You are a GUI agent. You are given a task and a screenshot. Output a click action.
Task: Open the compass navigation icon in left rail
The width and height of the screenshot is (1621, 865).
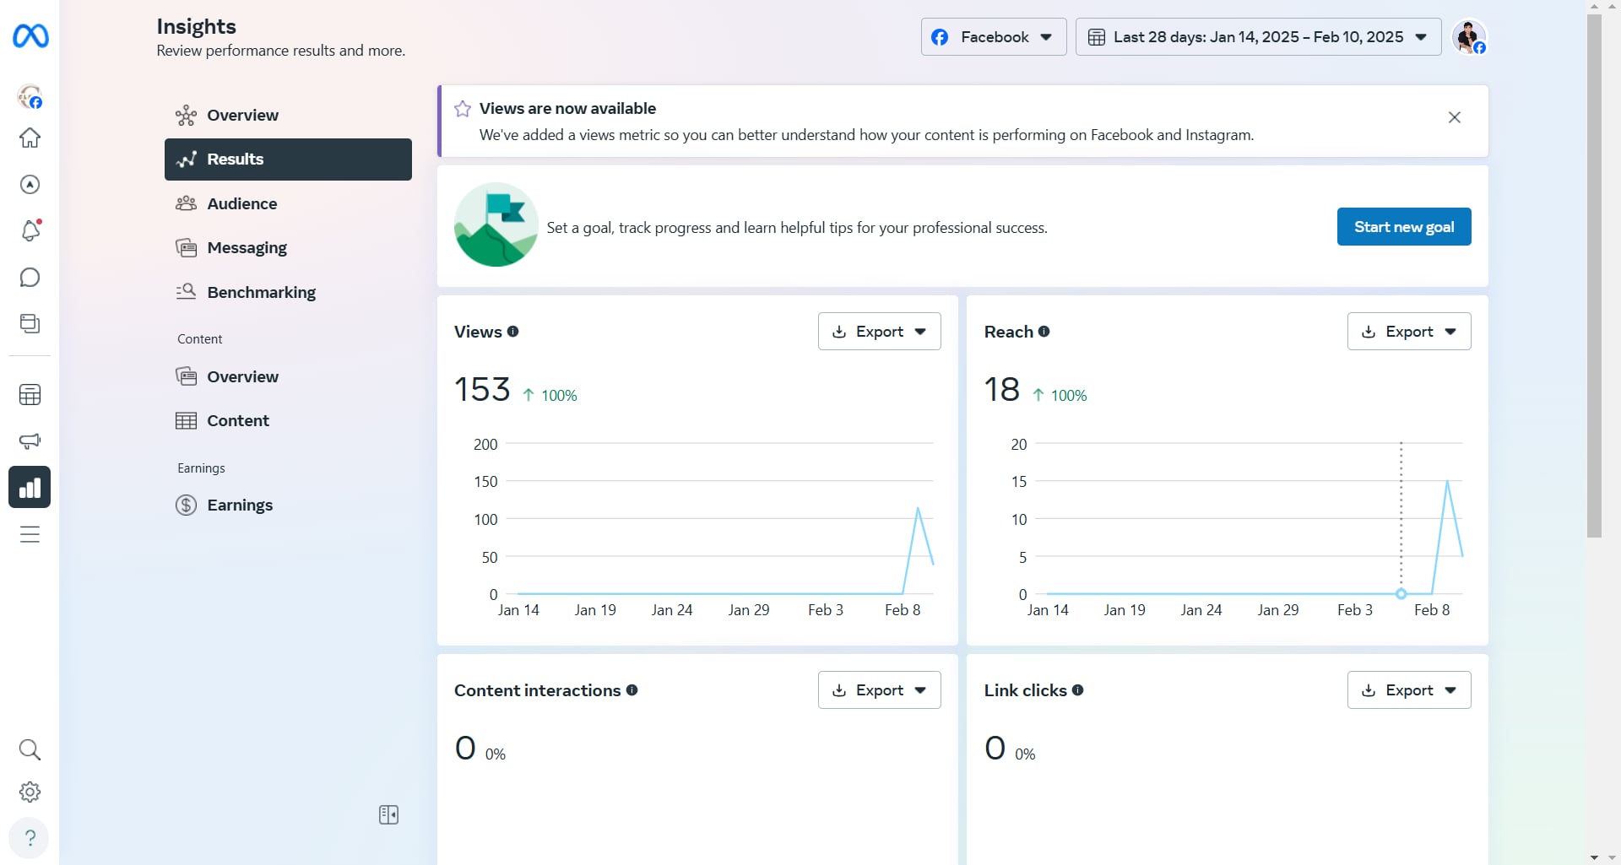pos(30,184)
